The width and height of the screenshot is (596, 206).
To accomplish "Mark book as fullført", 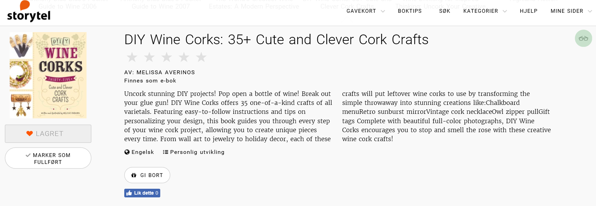I will tap(48, 158).
